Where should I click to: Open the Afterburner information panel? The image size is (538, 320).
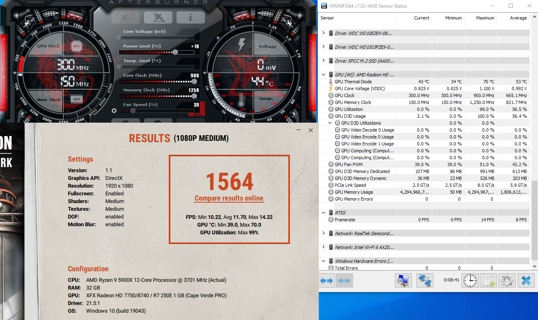190,17
